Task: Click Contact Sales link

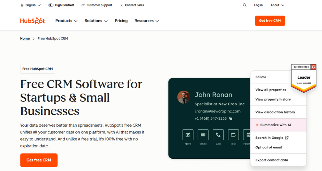Action: click(132, 5)
